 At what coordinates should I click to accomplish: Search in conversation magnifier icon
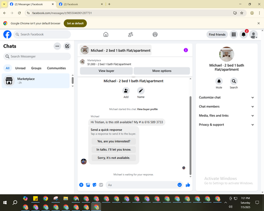pyautogui.click(x=234, y=81)
